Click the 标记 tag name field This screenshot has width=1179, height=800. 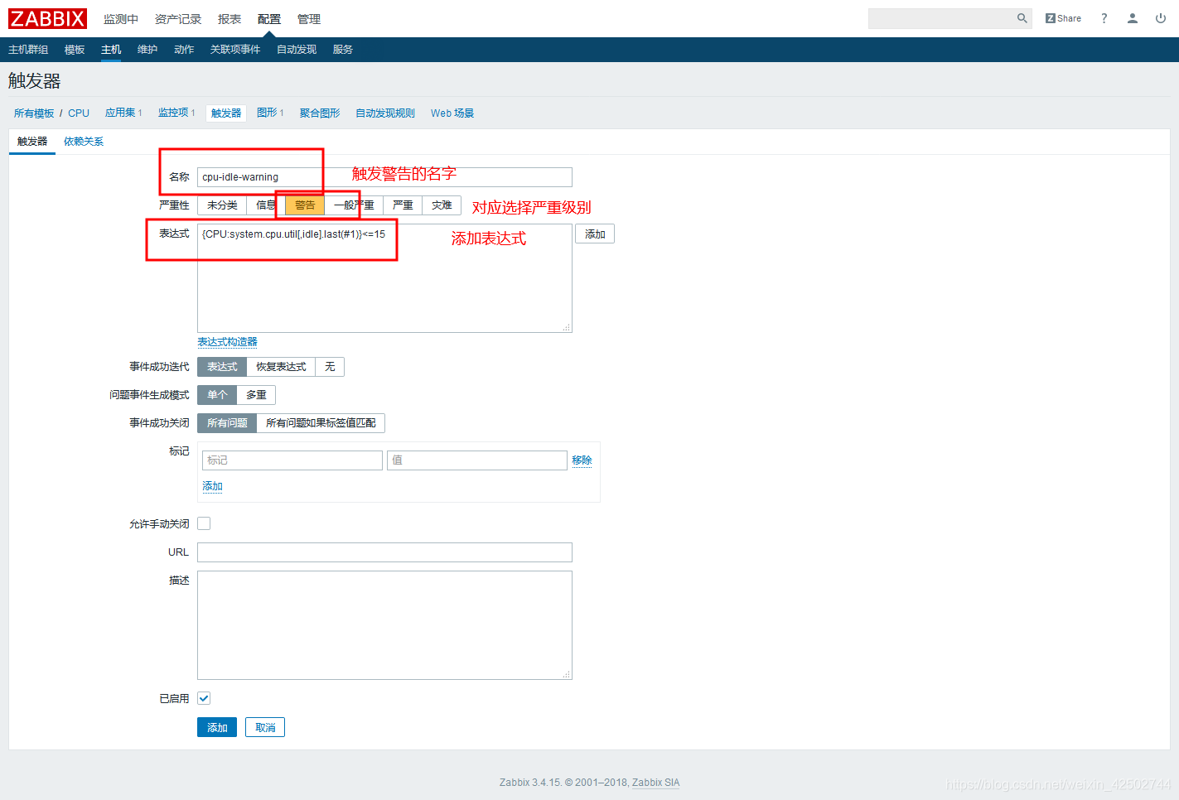[292, 460]
